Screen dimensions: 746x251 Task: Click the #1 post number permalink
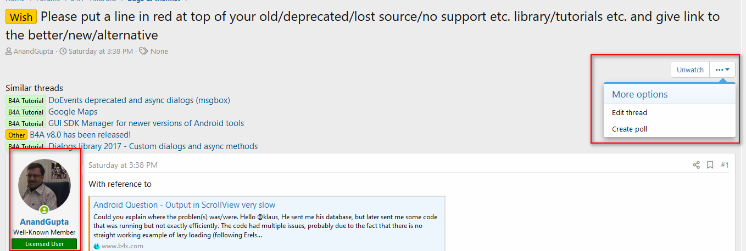[725, 165]
